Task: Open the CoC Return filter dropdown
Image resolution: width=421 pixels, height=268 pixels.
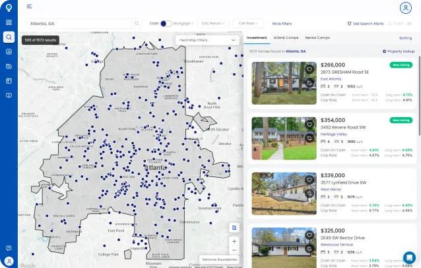Action: (x=212, y=23)
